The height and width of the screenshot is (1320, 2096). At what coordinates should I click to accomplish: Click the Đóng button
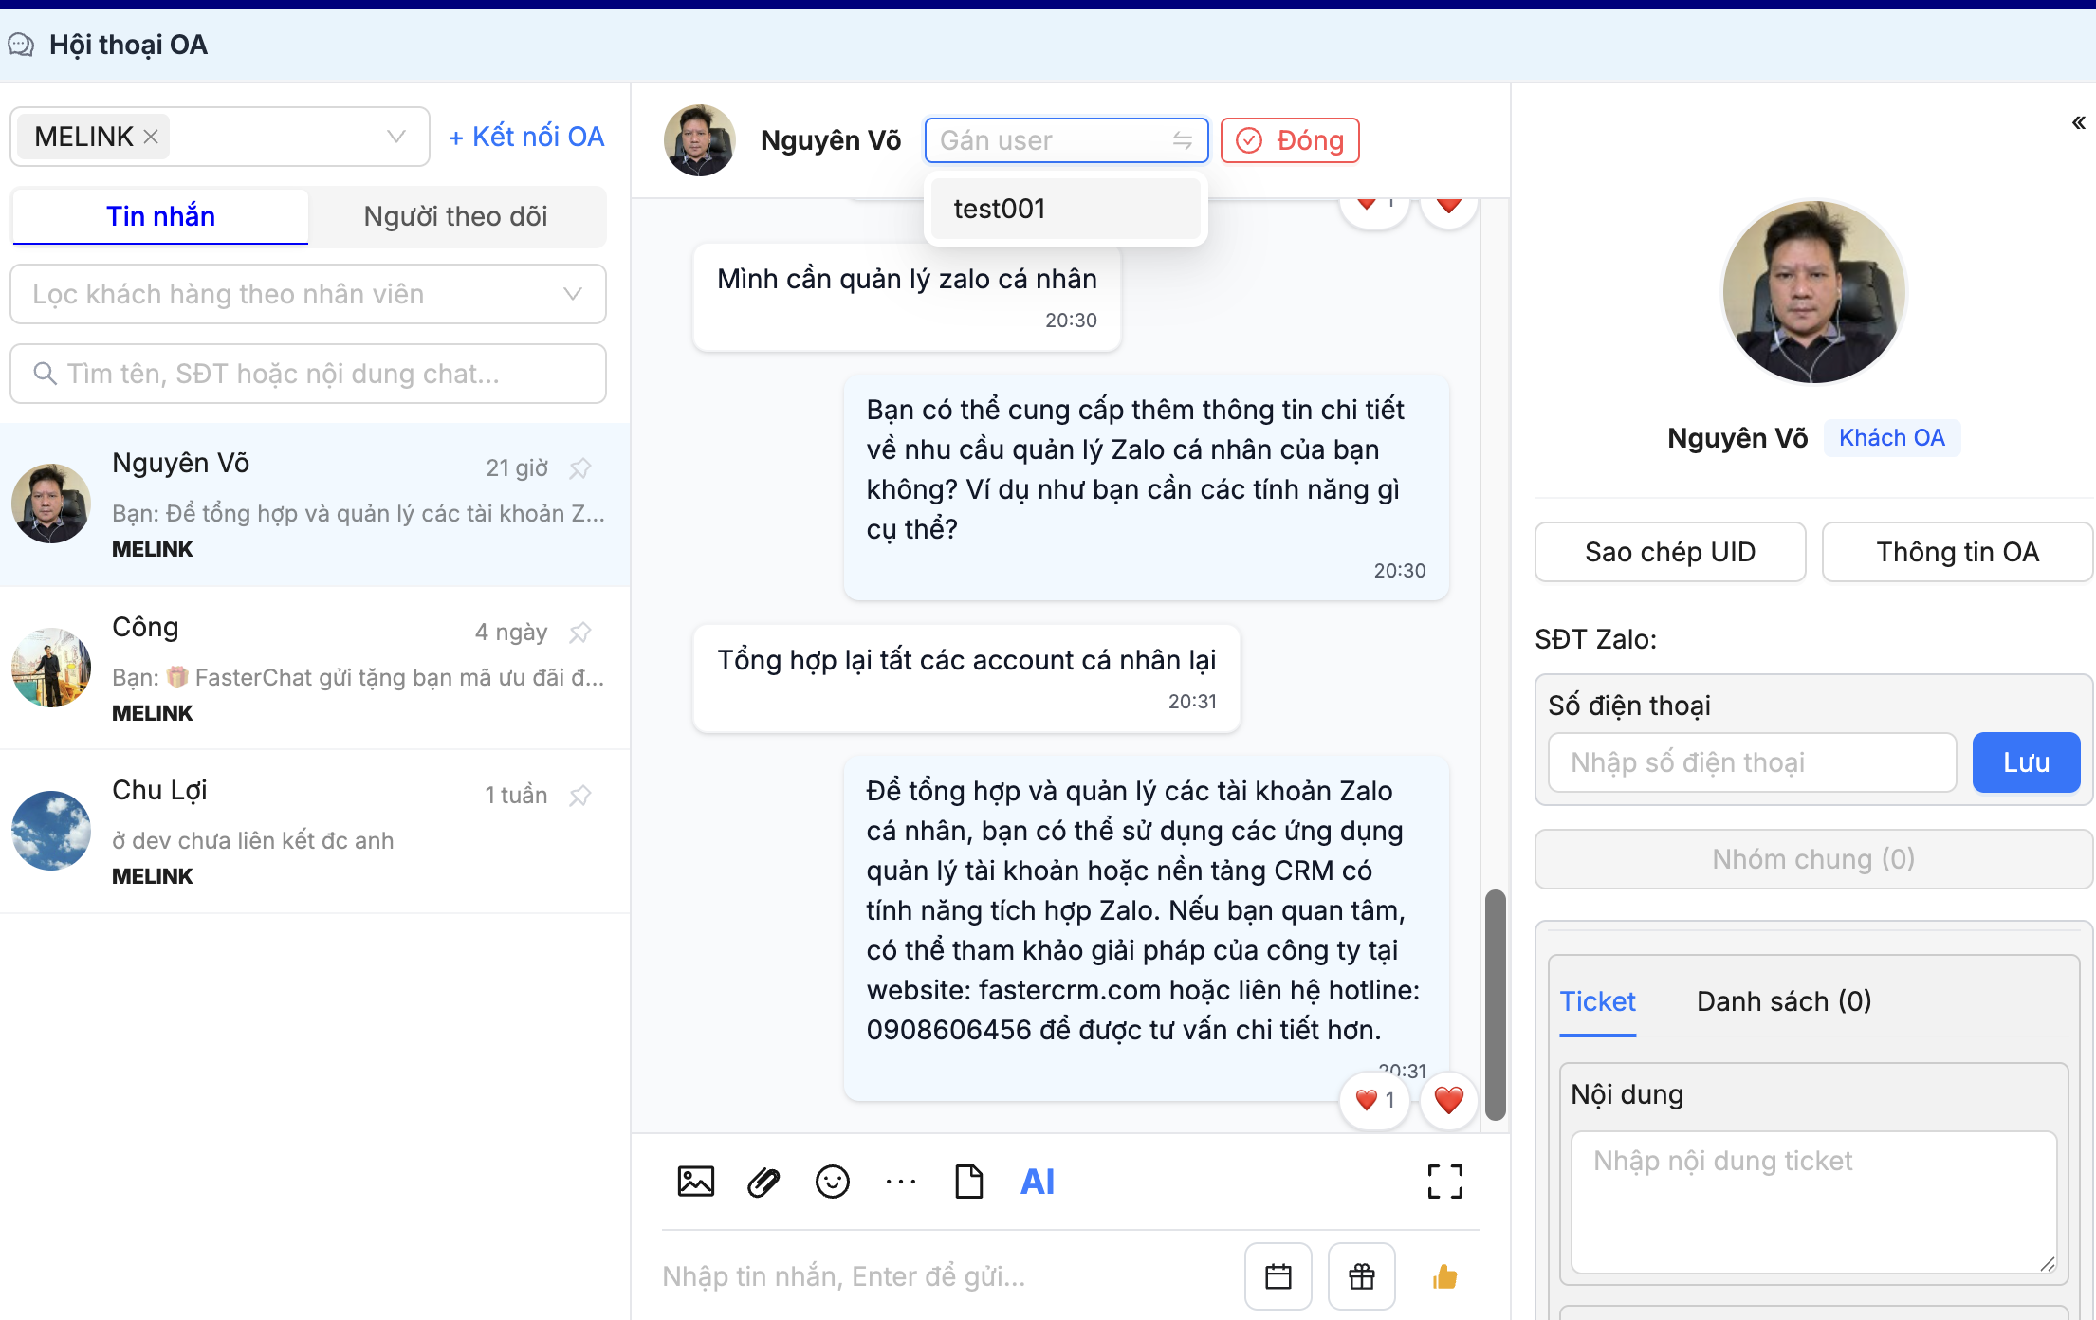(x=1290, y=140)
